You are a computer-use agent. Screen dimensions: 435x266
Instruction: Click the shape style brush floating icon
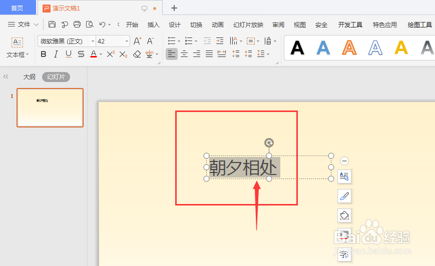[x=344, y=196]
